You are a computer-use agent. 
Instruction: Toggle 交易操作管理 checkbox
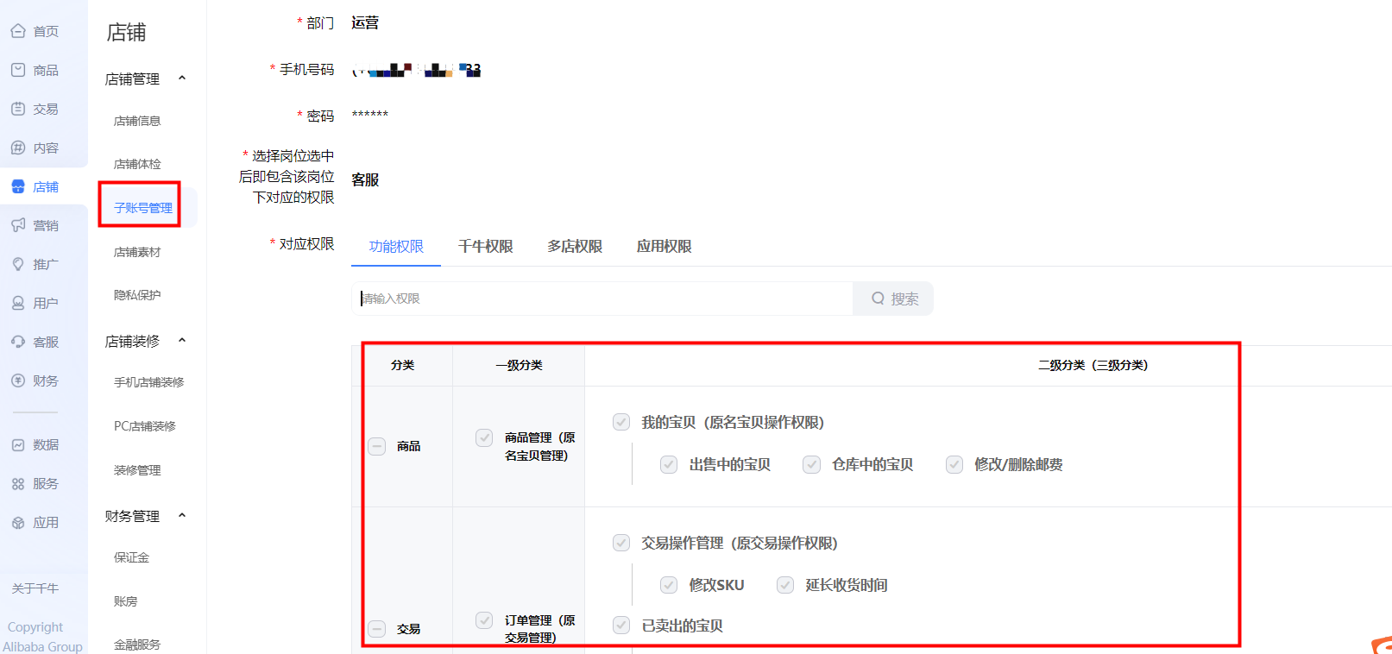point(621,543)
